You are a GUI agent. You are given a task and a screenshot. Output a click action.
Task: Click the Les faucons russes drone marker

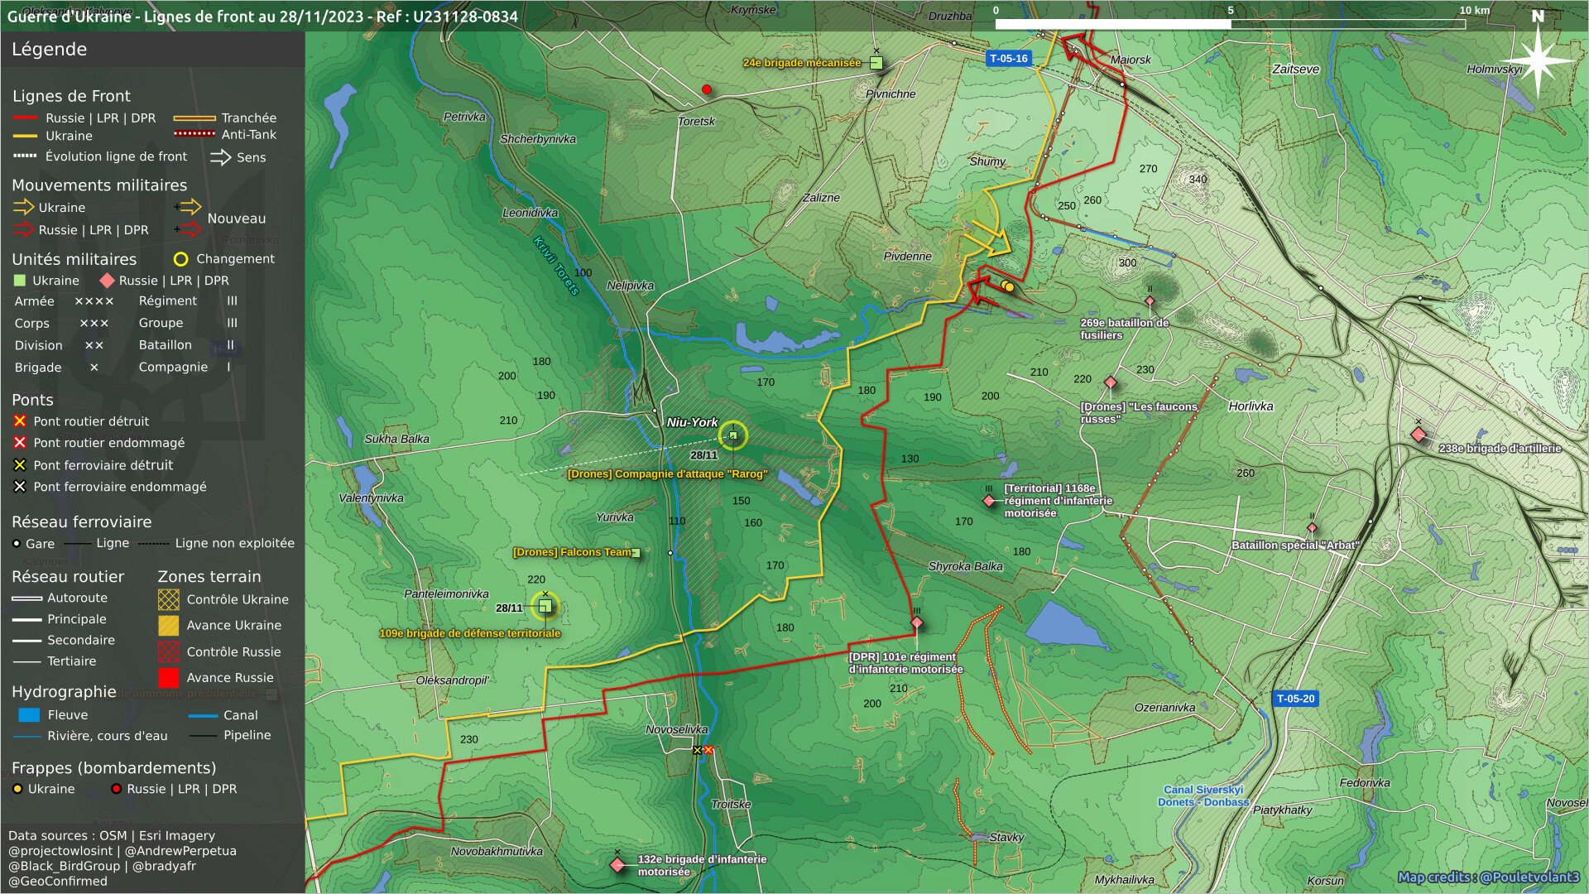pyautogui.click(x=1111, y=382)
